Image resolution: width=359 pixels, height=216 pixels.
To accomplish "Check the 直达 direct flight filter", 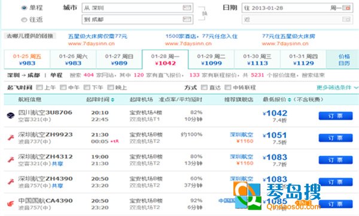I will coord(204,87).
